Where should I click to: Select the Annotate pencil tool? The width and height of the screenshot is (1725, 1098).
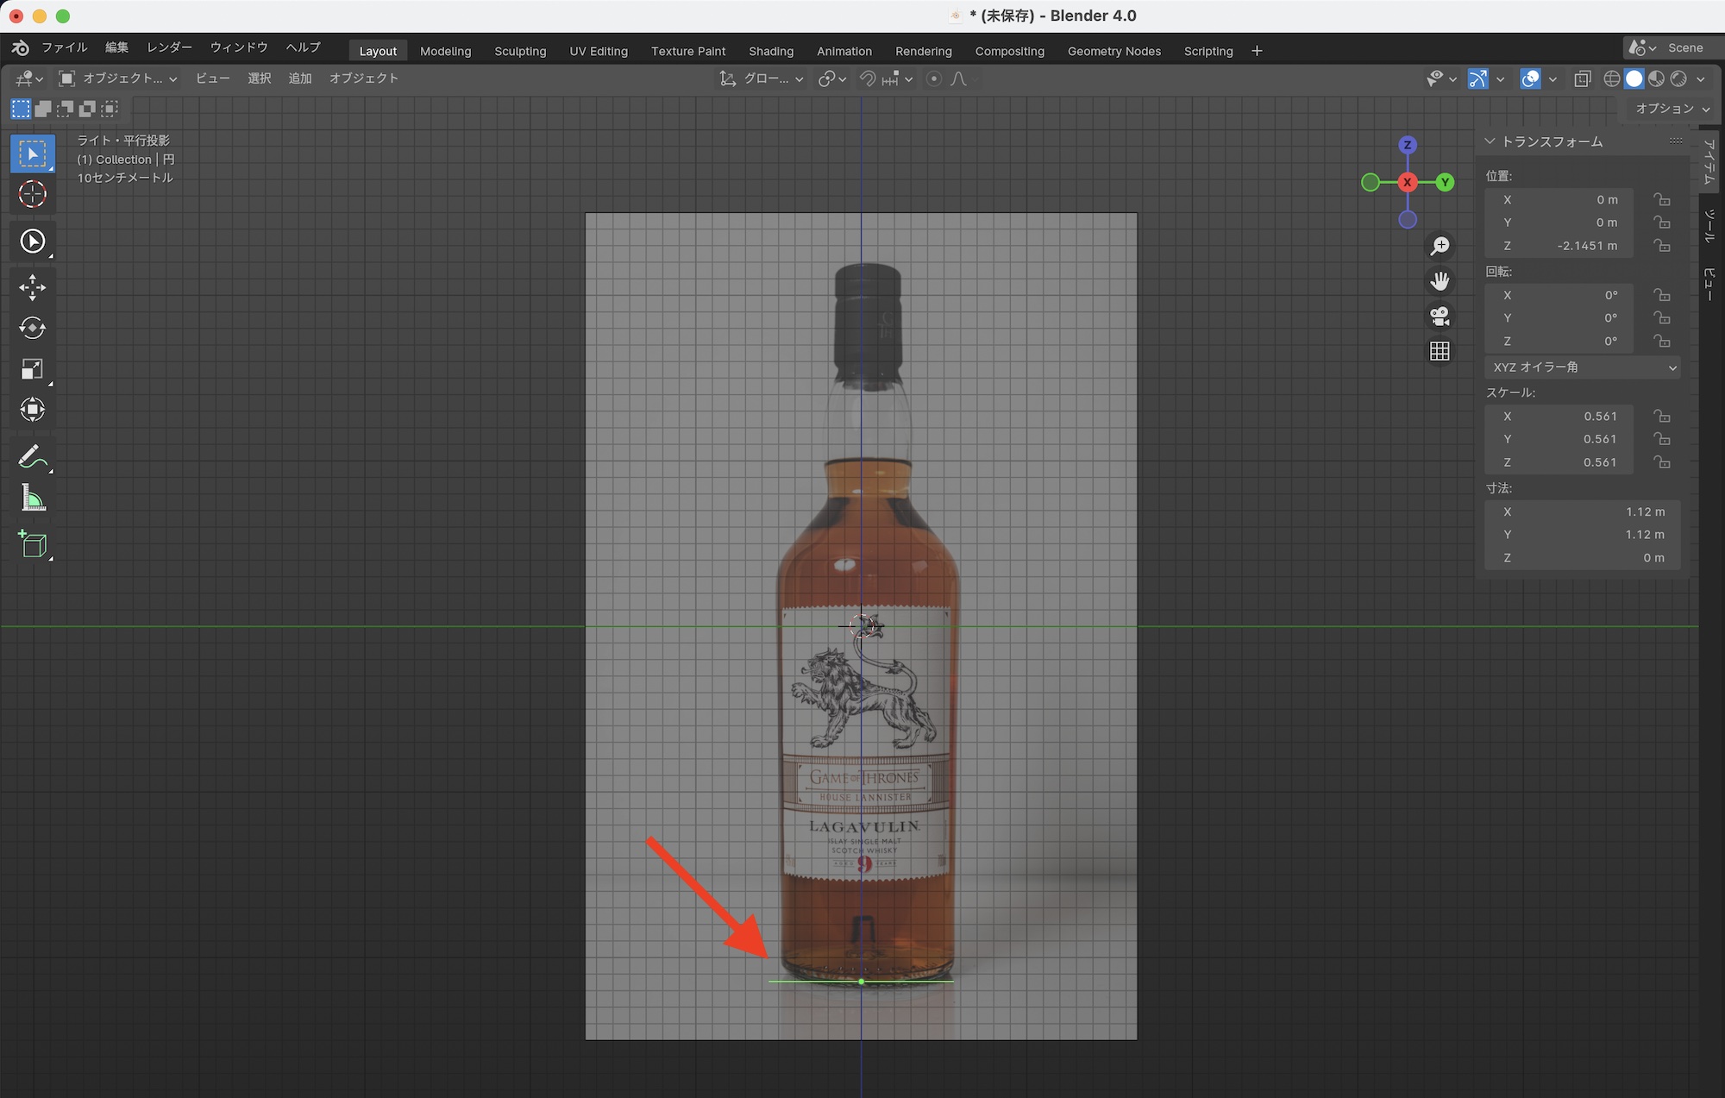coord(33,456)
